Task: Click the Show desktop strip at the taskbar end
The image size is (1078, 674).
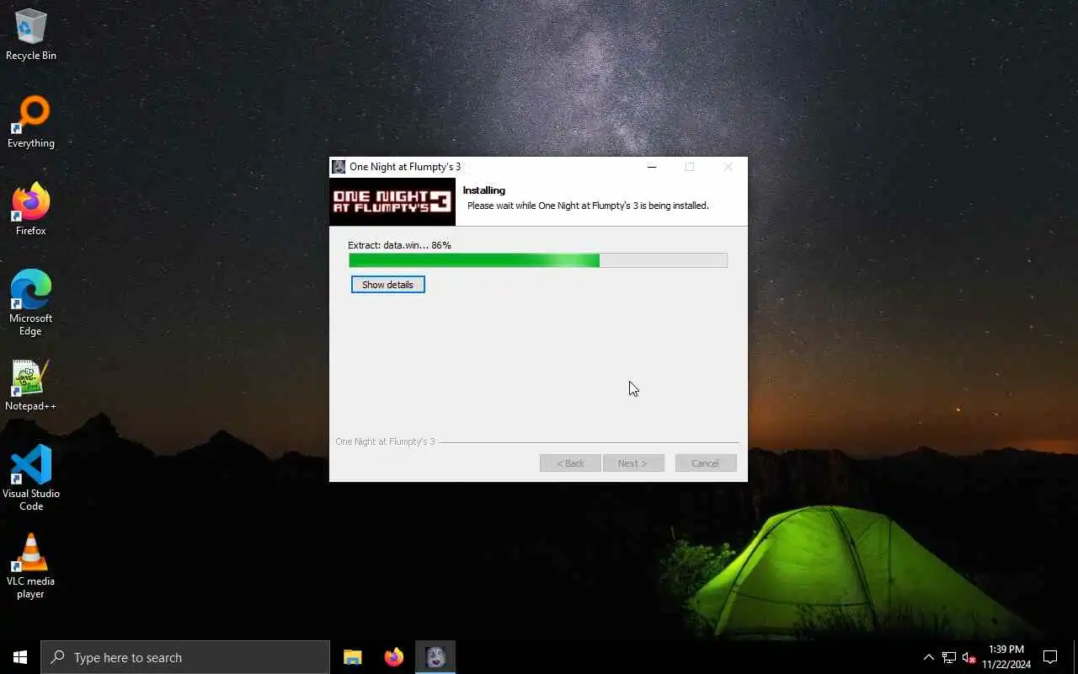Action: (1075, 657)
